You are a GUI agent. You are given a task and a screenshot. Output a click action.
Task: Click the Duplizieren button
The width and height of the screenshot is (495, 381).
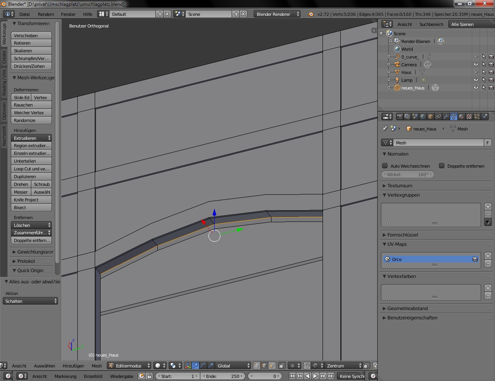pos(31,177)
